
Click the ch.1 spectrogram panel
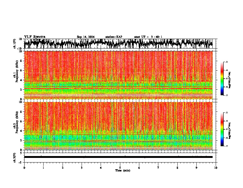(118, 75)
